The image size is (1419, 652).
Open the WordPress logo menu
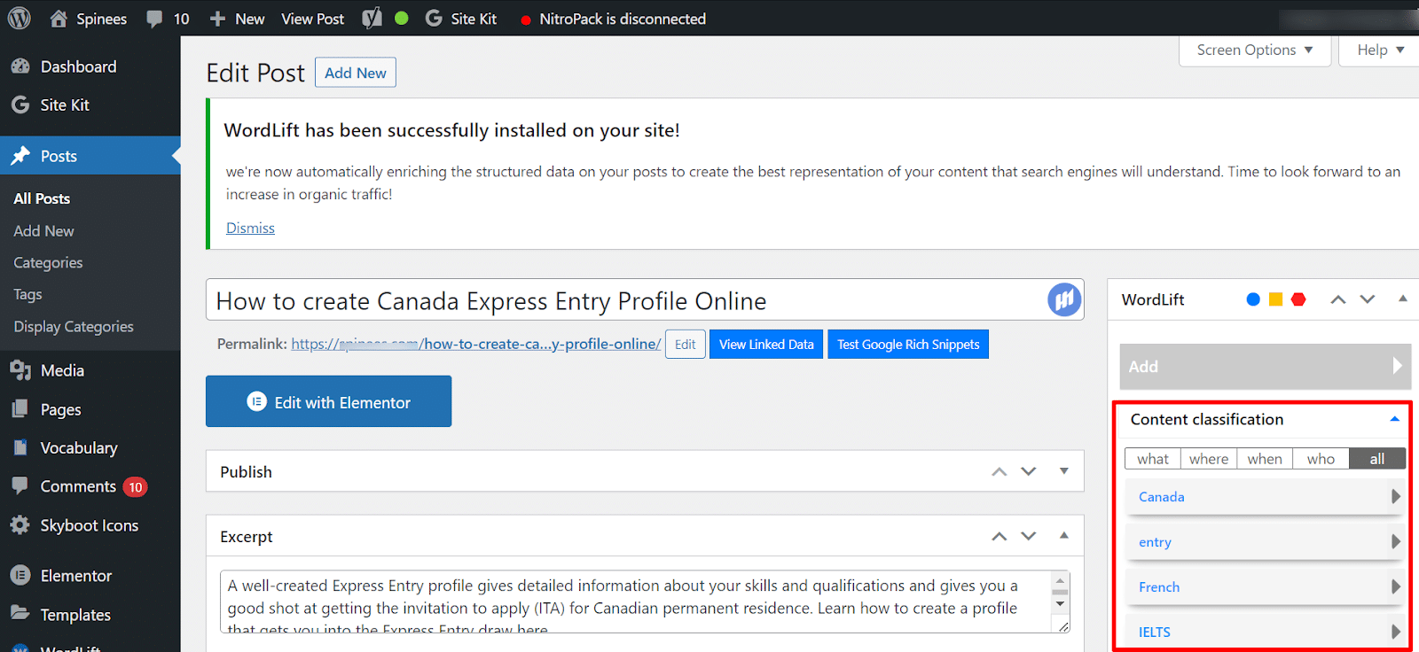pyautogui.click(x=19, y=18)
